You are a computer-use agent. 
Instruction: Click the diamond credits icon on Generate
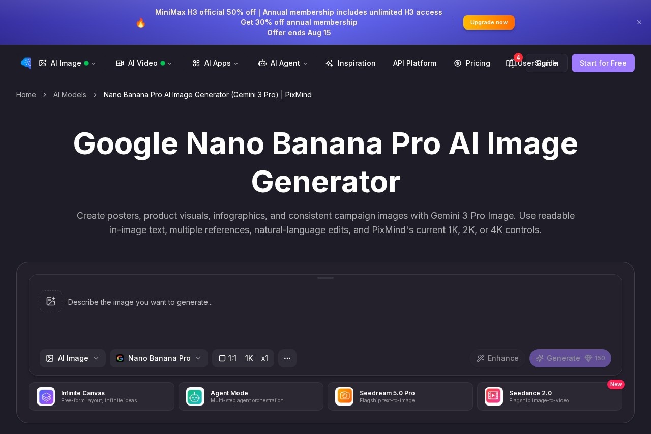pyautogui.click(x=588, y=358)
